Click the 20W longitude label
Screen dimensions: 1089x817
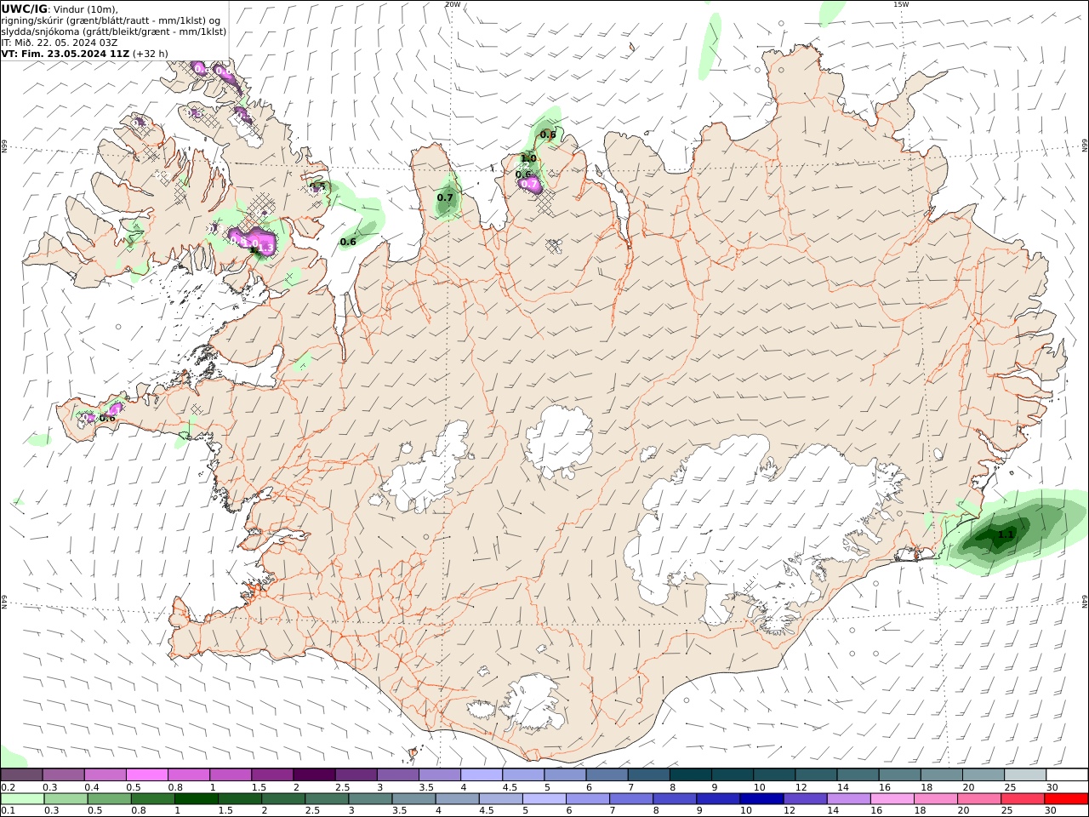click(453, 4)
